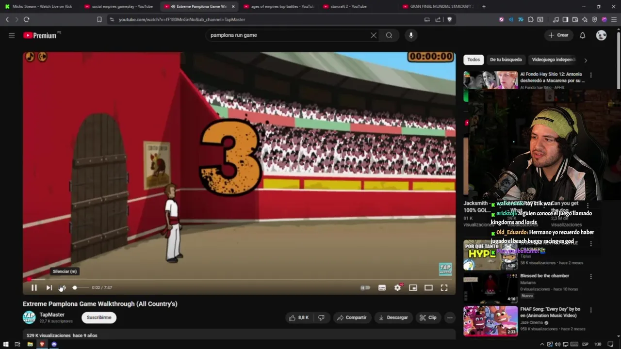The width and height of the screenshot is (621, 349).
Task: Skip to the next video
Action: (x=49, y=287)
